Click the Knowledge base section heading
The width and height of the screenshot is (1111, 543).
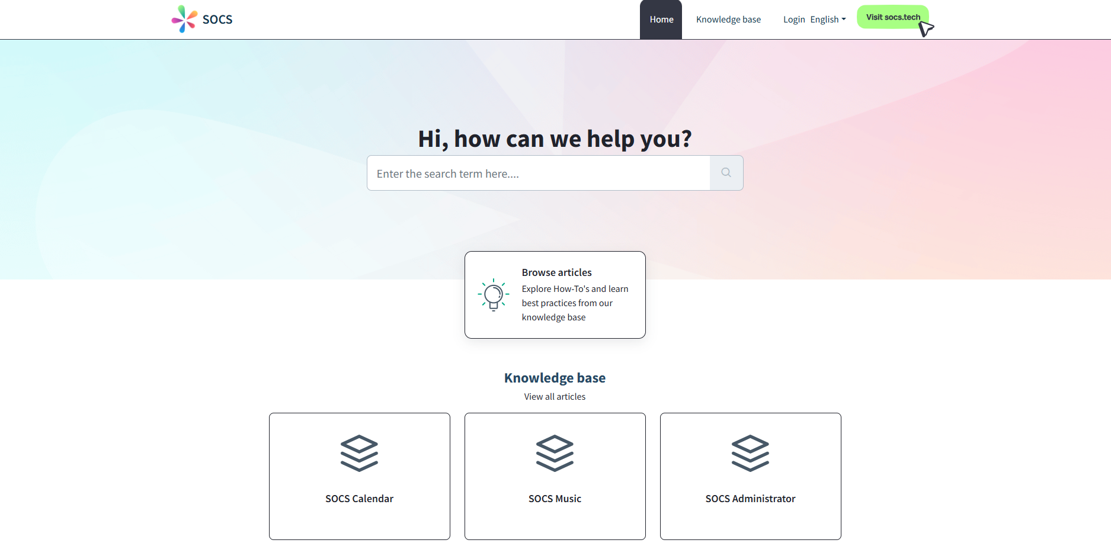(555, 378)
